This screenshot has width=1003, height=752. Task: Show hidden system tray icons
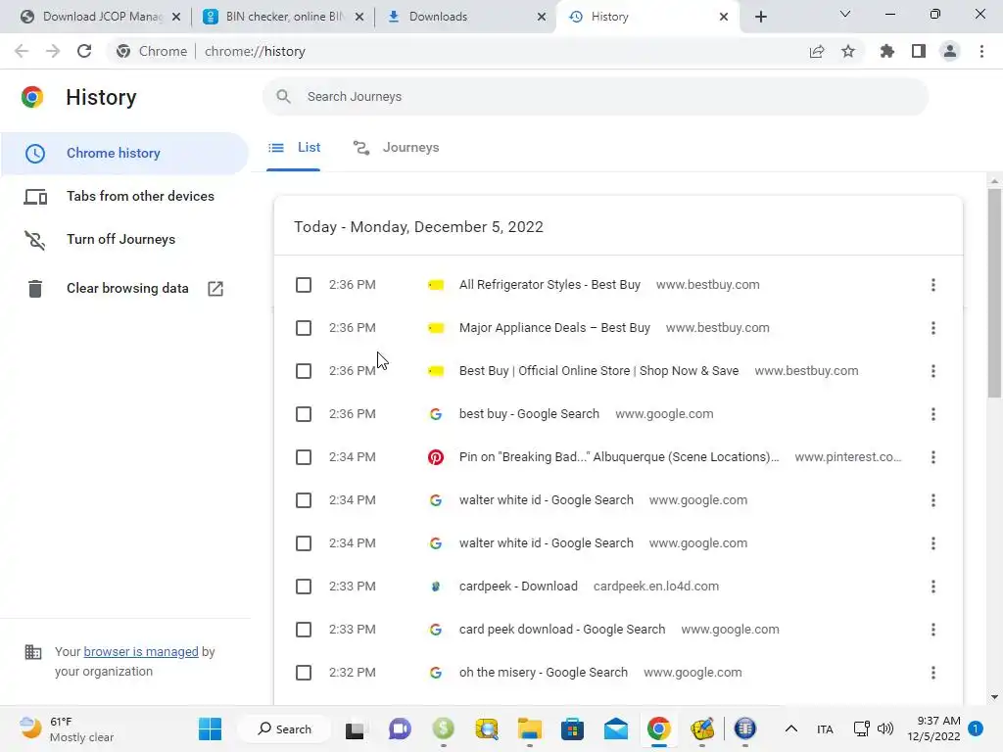pos(791,728)
